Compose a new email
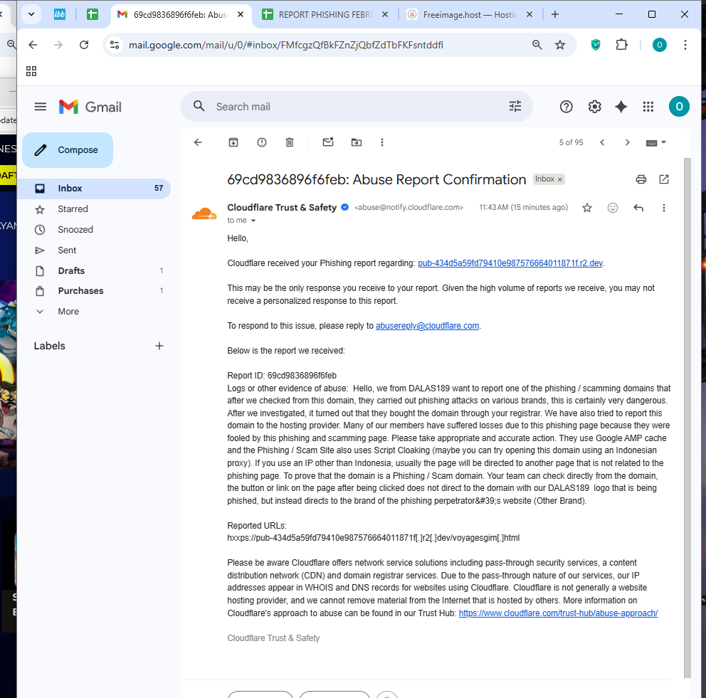The image size is (706, 698). [x=68, y=150]
